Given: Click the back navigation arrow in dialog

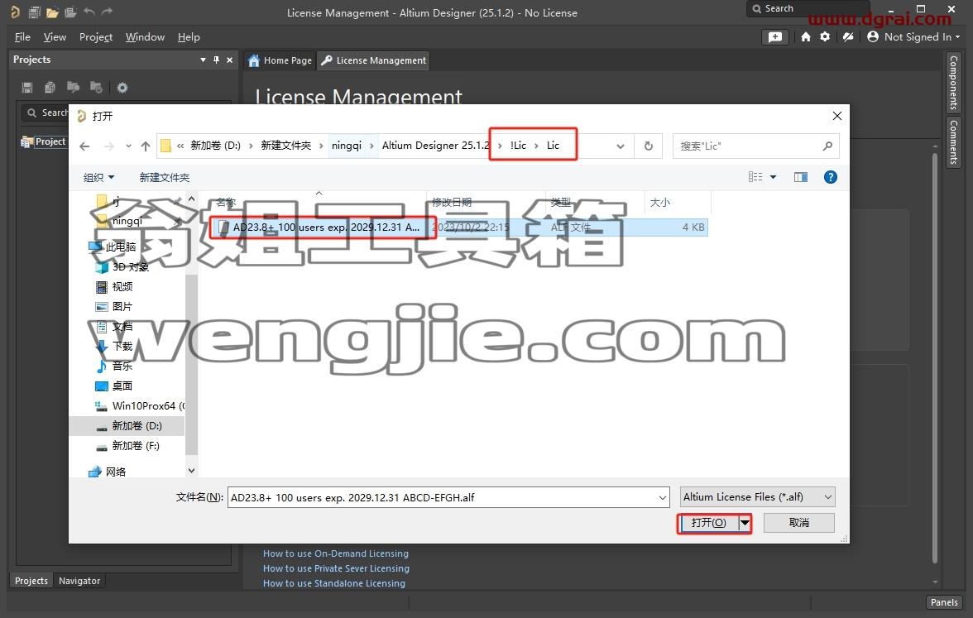Looking at the screenshot, I should pos(85,146).
